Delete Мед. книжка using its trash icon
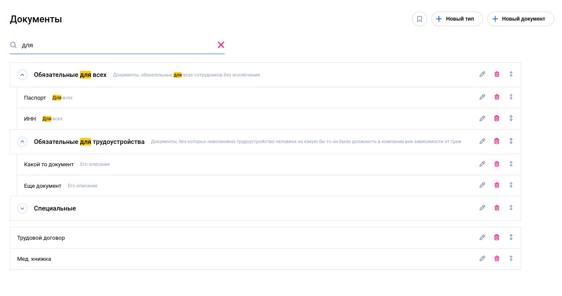 point(497,258)
